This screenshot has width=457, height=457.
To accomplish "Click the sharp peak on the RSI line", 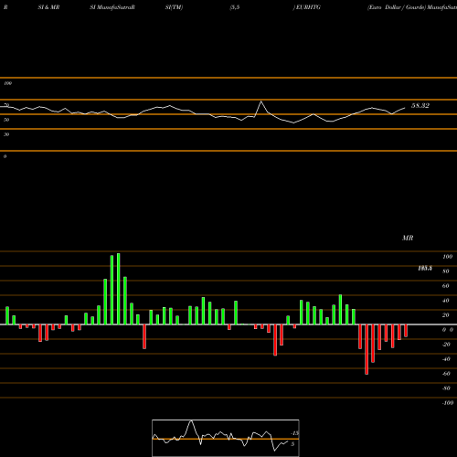I will tap(261, 101).
